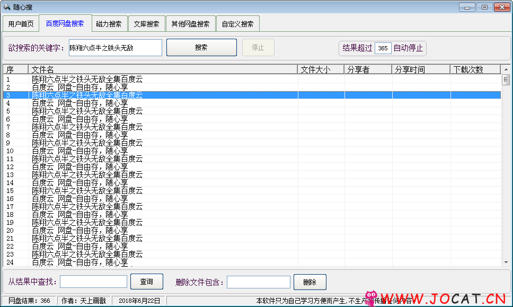The height and width of the screenshot is (307, 513).
Task: Select result row number 19
Action: (x=252, y=223)
